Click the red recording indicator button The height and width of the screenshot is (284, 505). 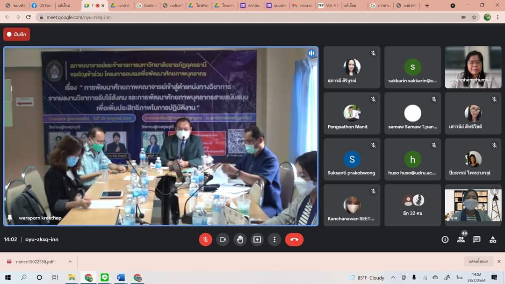[16, 34]
